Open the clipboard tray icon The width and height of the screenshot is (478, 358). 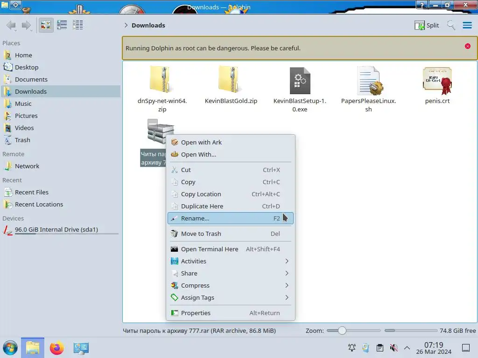[380, 348]
